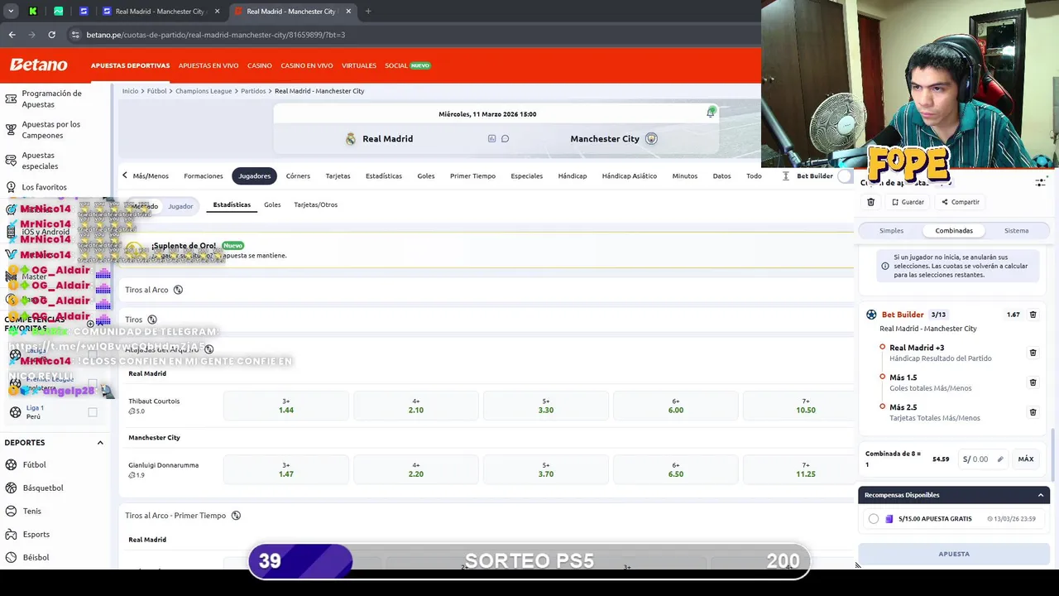Open Los favoritos sidebar link
The image size is (1059, 596).
(x=44, y=187)
